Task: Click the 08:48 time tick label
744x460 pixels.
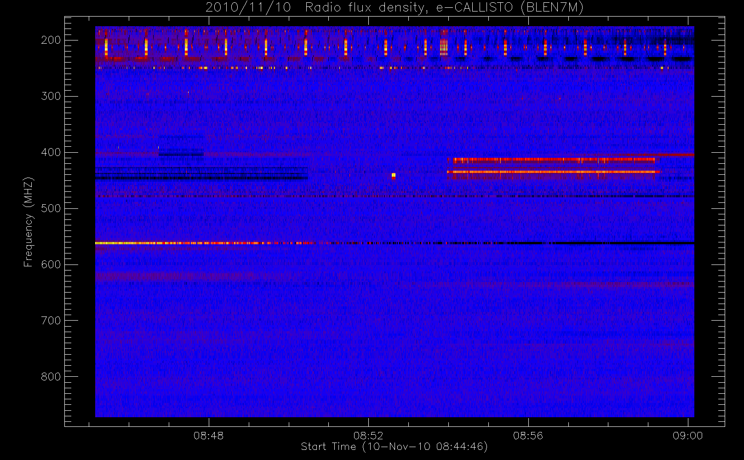Action: (208, 436)
